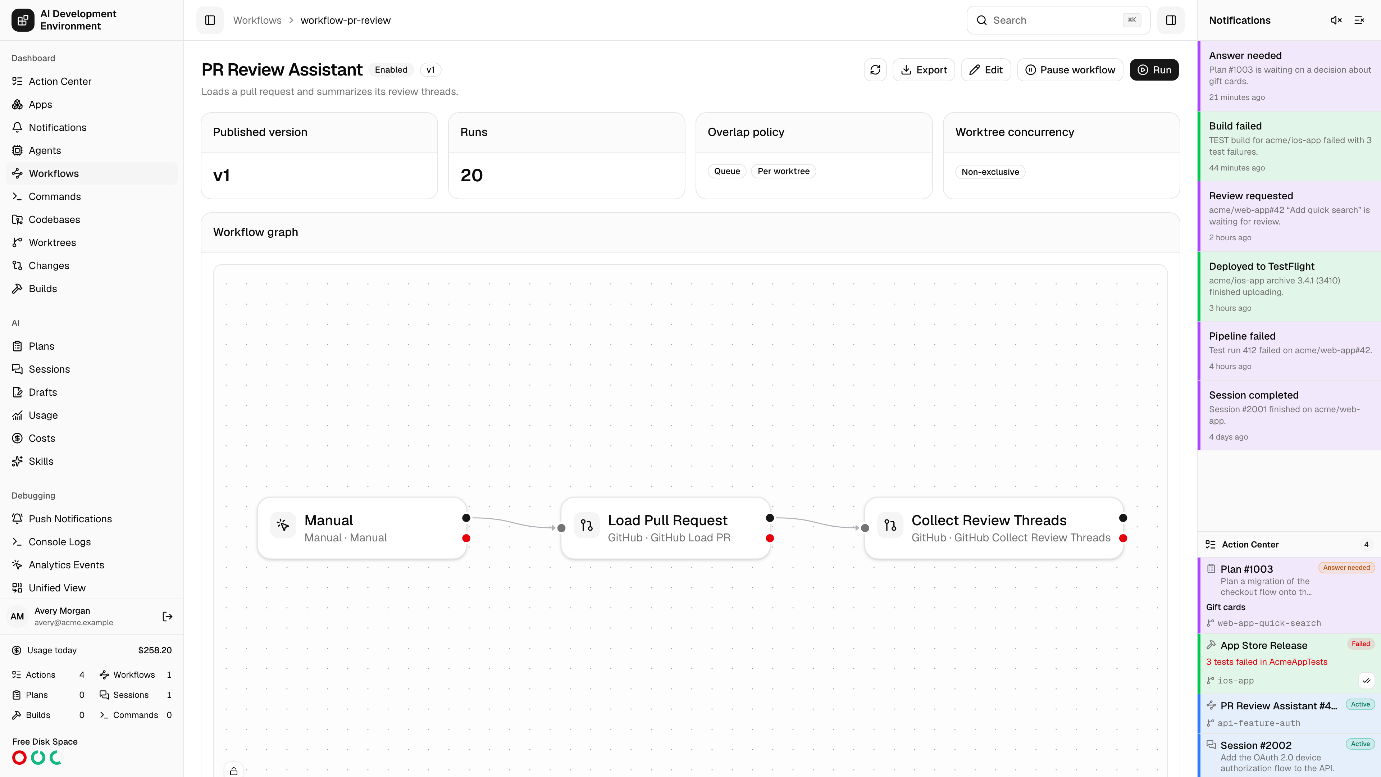1381x777 pixels.
Task: Clear notifications with the list-x icon
Action: point(1359,20)
